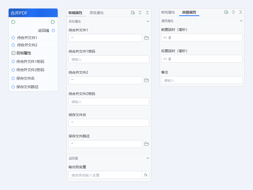Viewport: 253px width, 190px height.
Task: Open file picker for 待合并文件1
Action: [x=147, y=38]
